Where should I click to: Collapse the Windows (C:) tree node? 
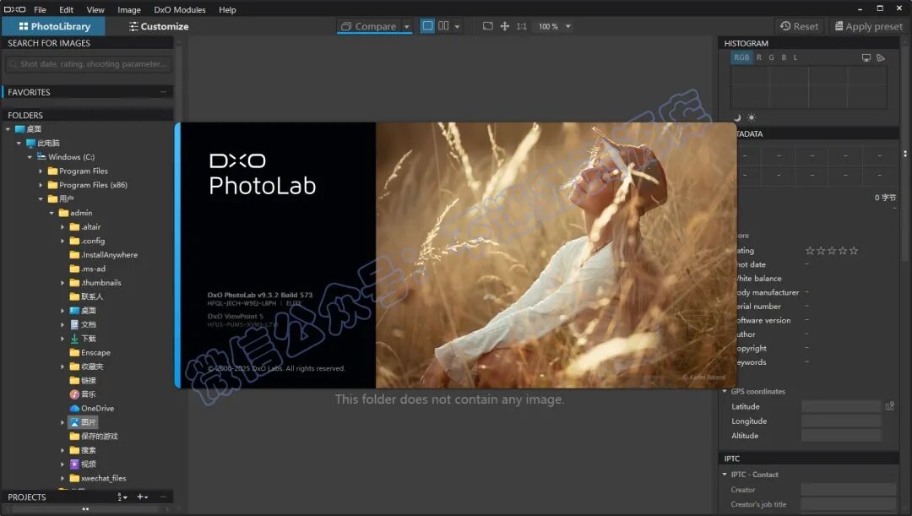(x=30, y=157)
